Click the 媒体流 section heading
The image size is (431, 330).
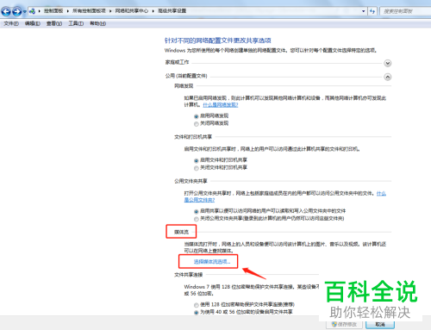point(181,232)
